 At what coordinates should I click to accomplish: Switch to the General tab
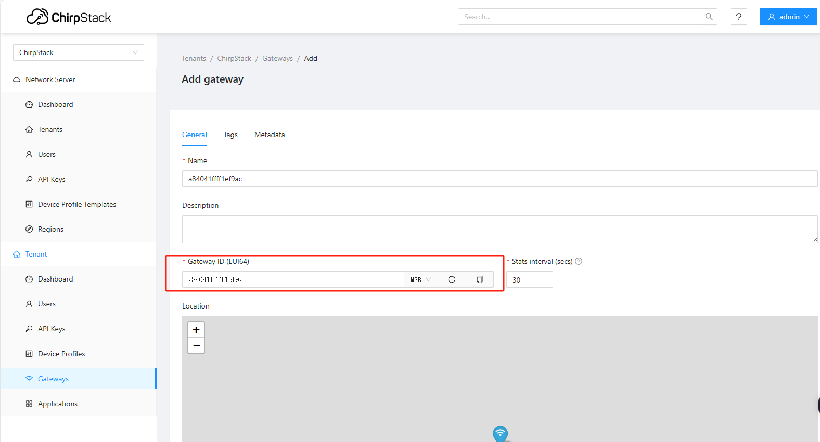[x=195, y=135]
